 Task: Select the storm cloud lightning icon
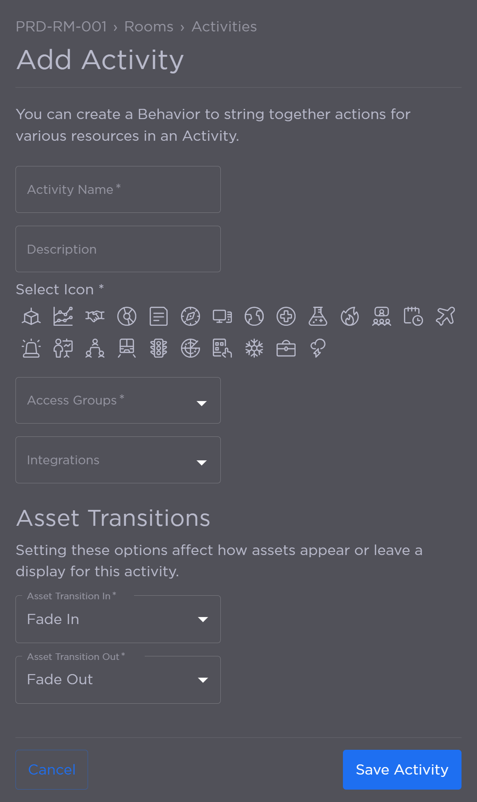(x=318, y=348)
